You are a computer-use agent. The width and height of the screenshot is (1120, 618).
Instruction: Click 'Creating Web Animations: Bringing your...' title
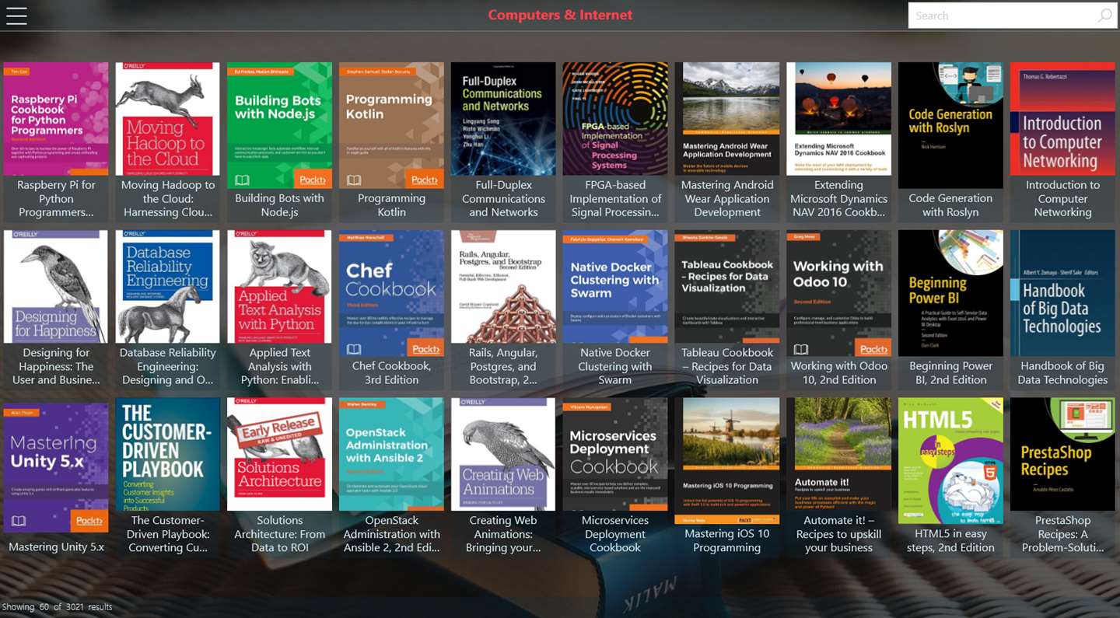(x=503, y=535)
